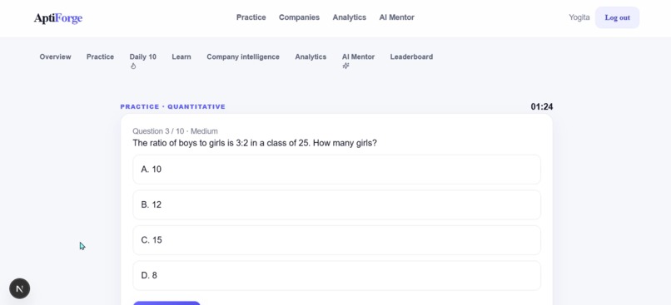Open the AI Mentor sub-navigation tab
The width and height of the screenshot is (671, 305).
tap(358, 57)
